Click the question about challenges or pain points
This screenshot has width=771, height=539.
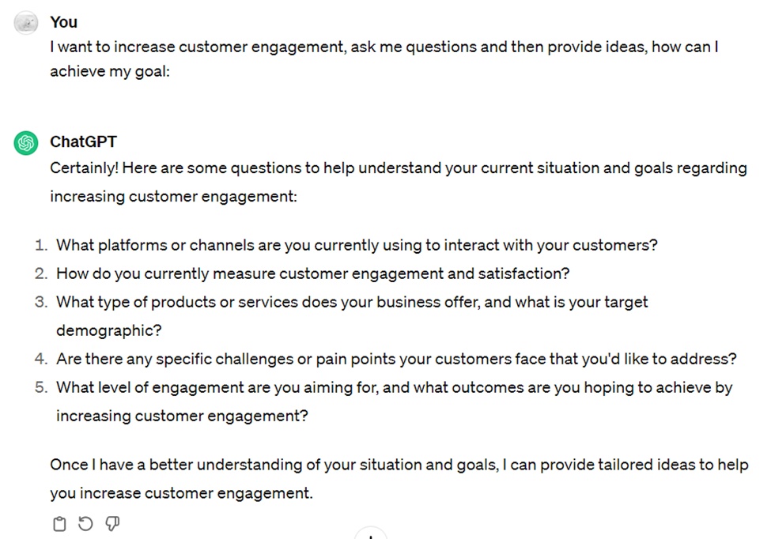point(396,359)
